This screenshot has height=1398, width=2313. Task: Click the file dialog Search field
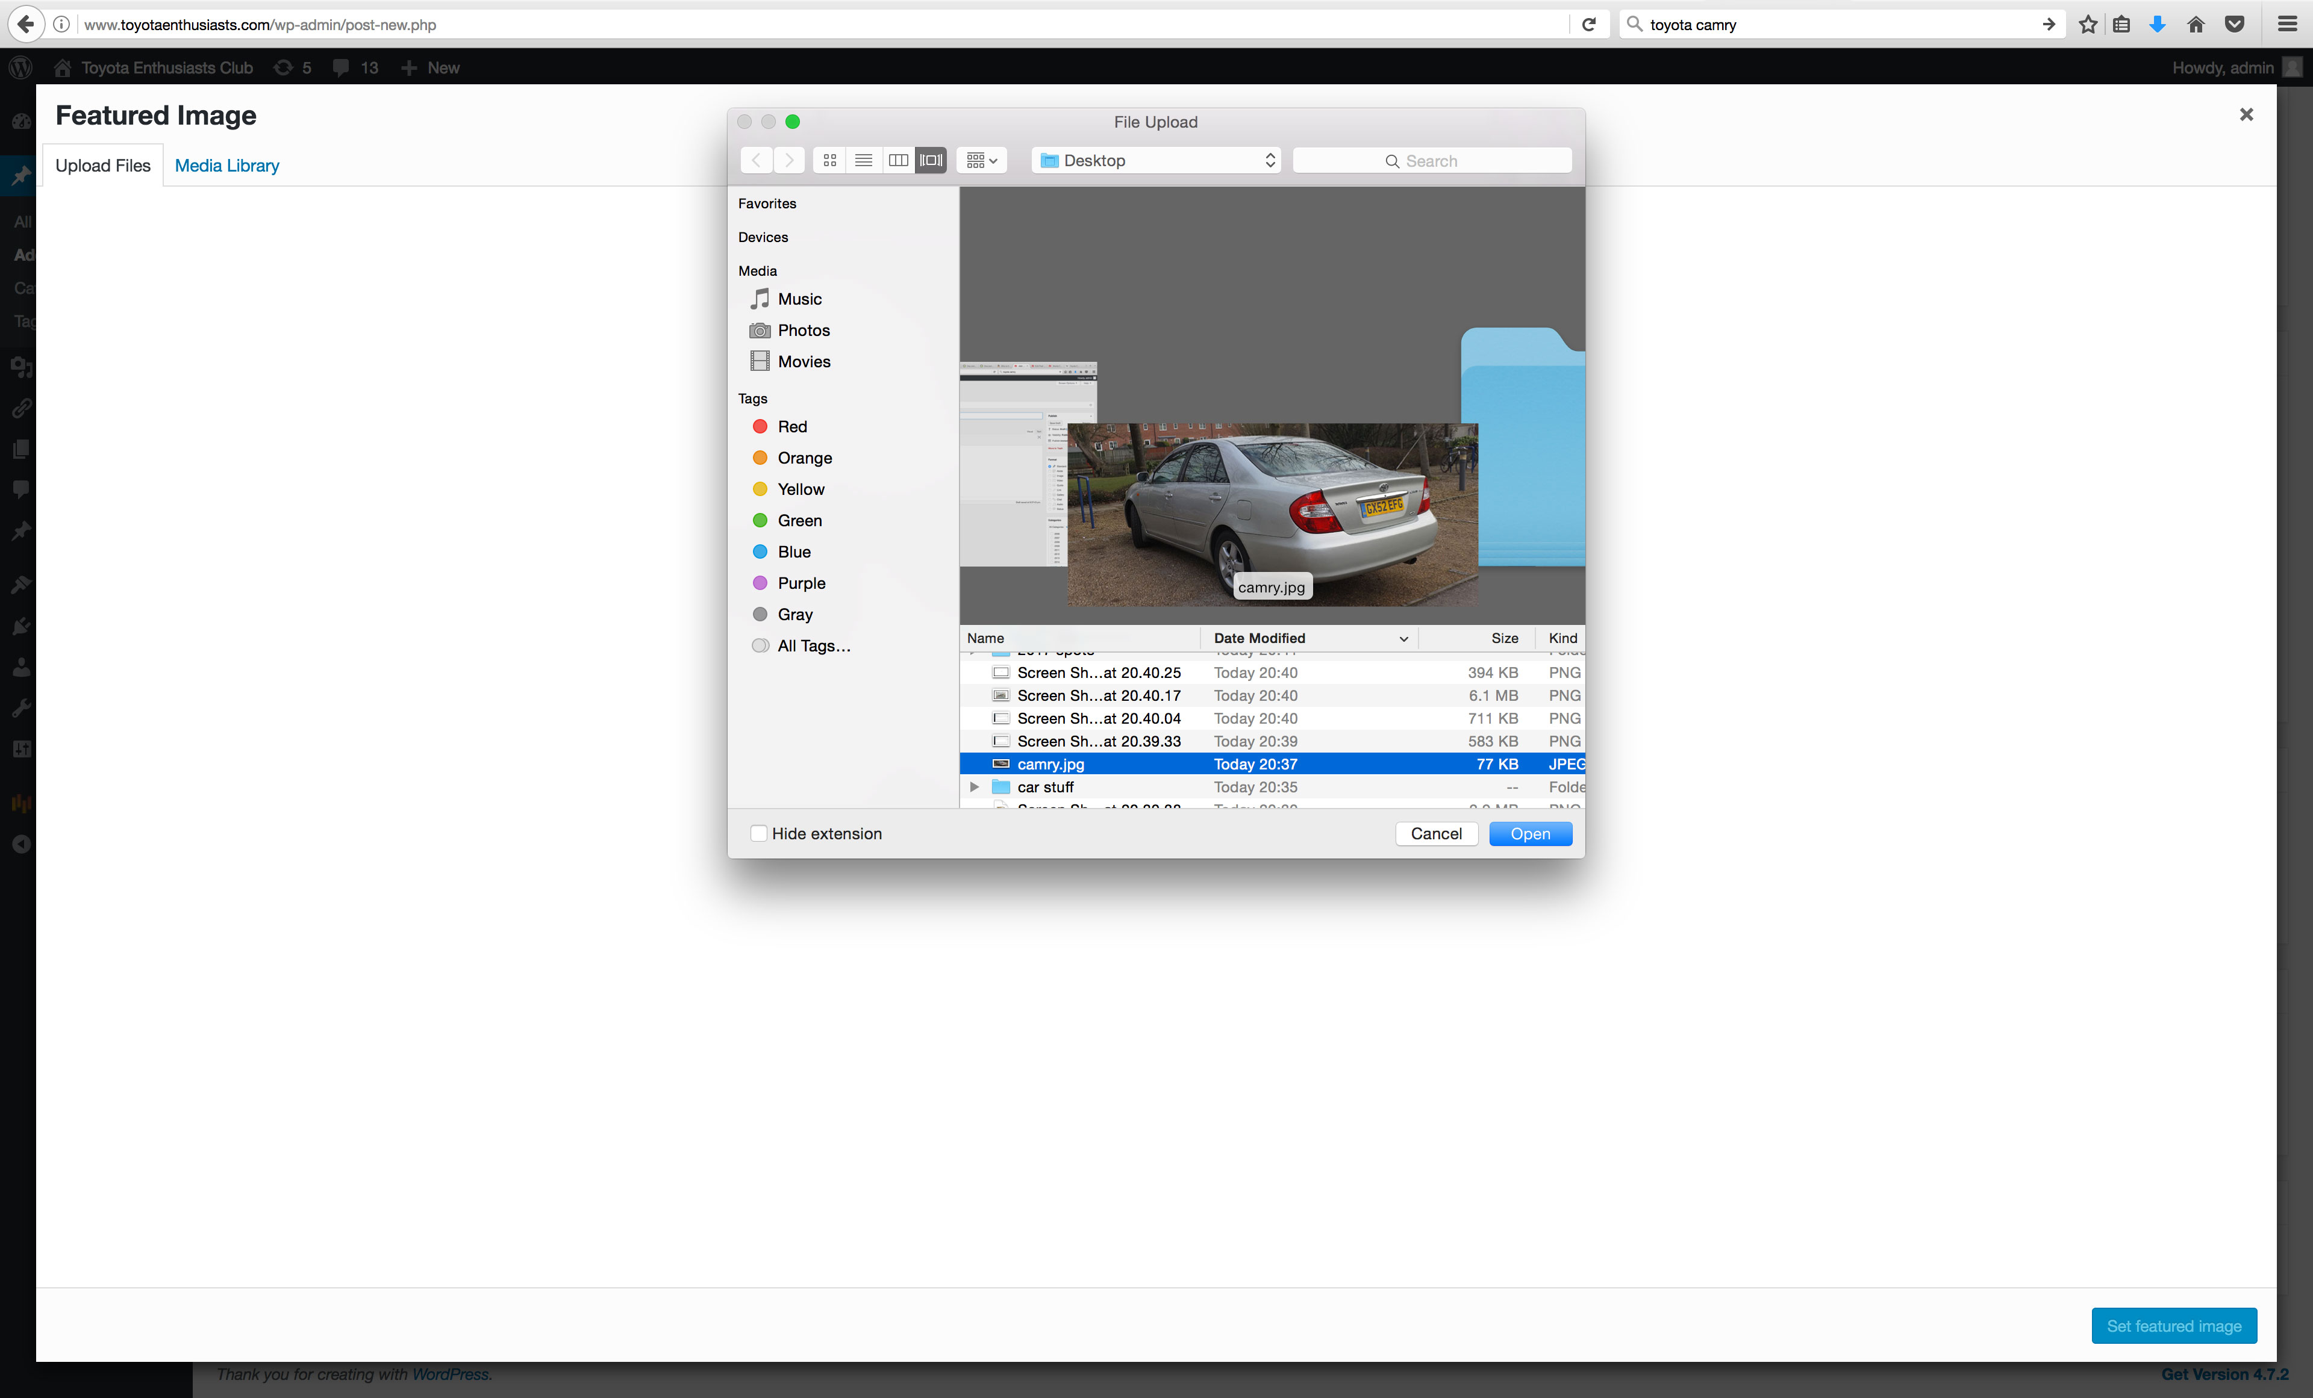(1432, 160)
